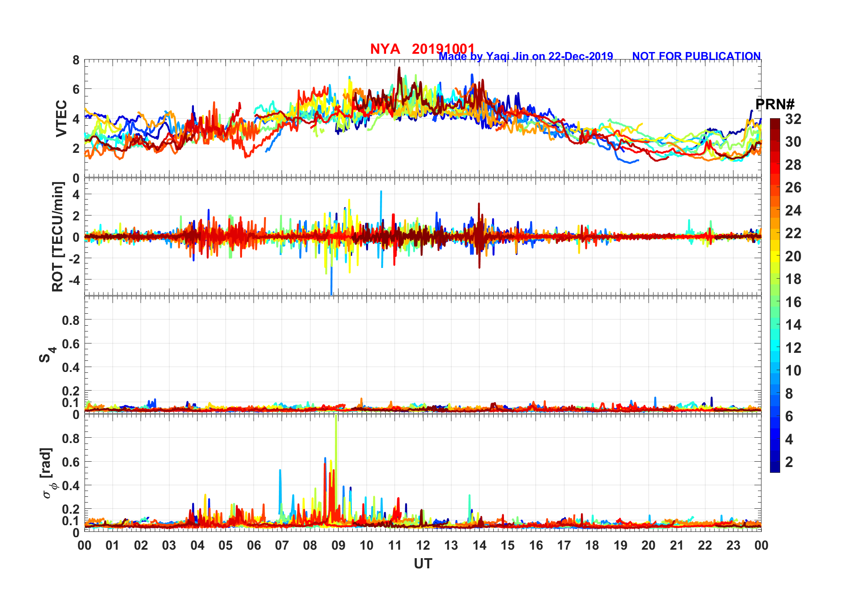Click x-axis hour label '15'
The image size is (846, 591).
coord(508,545)
